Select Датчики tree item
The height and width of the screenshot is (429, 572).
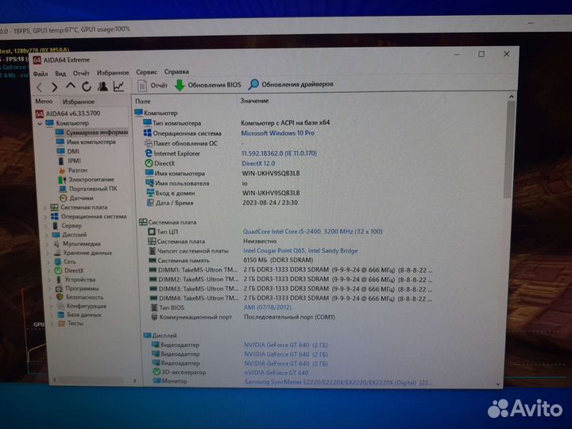[x=76, y=198]
